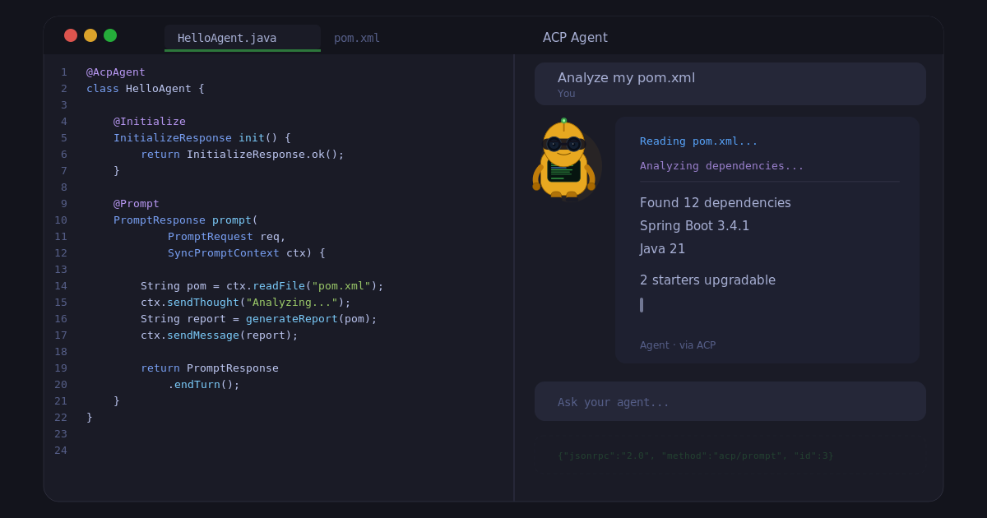Screen dimensions: 987x518
Task: Click the ACP Agent title bar label
Action: (x=575, y=37)
